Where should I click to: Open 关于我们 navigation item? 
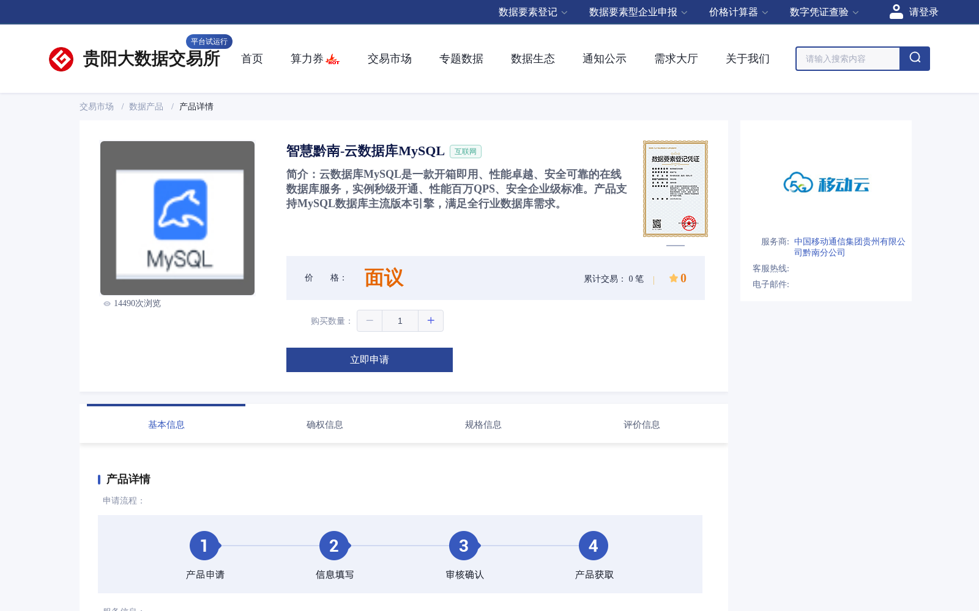tap(748, 59)
